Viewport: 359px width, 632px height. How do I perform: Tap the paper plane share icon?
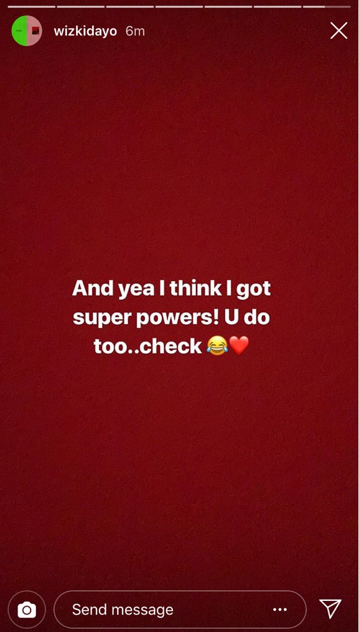point(330,608)
